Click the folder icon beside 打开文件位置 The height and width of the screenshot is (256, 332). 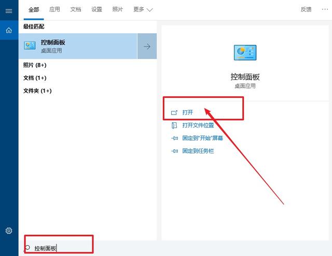click(174, 125)
